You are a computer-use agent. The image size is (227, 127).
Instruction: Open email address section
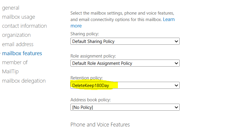pyautogui.click(x=18, y=44)
